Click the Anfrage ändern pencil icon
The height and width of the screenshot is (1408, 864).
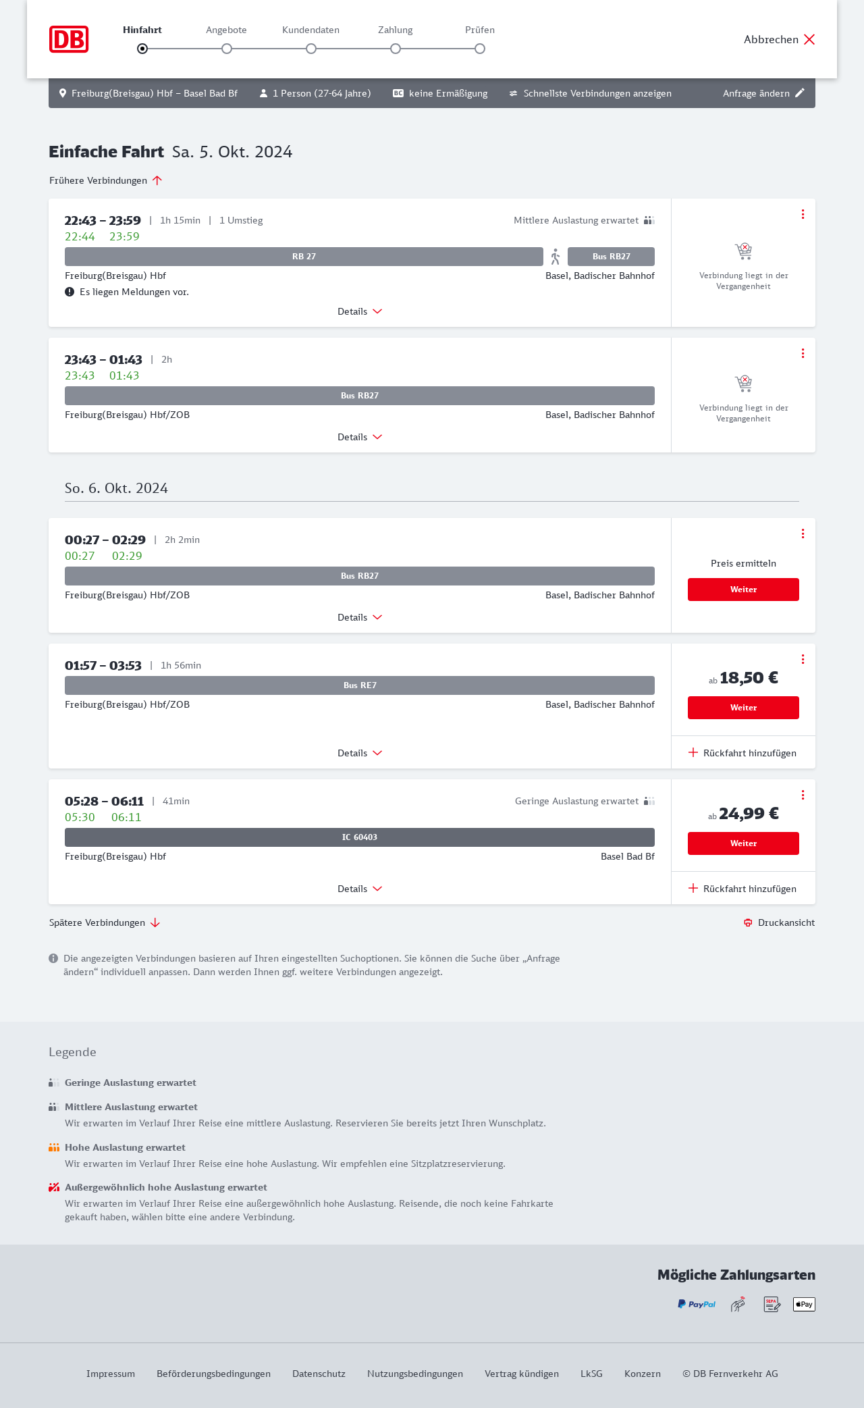[x=800, y=93]
